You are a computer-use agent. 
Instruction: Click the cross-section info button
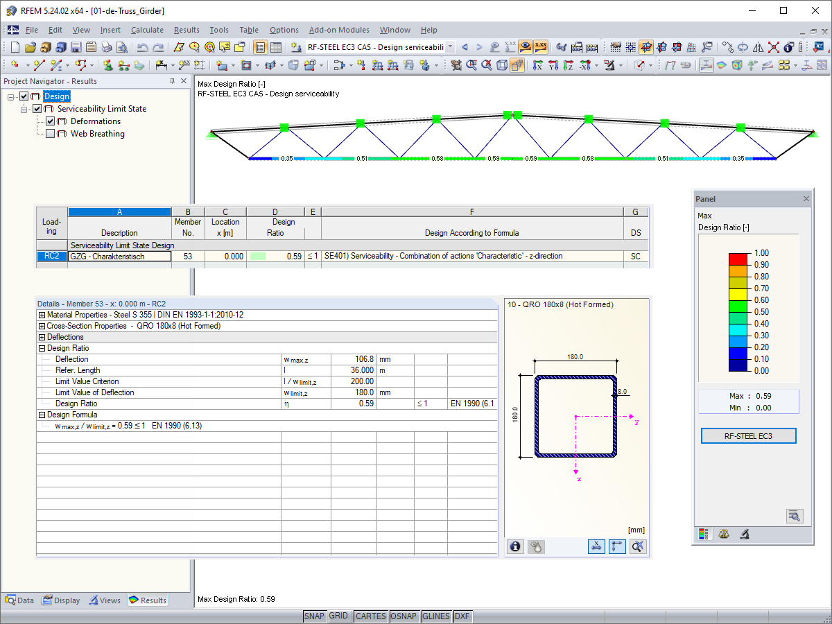515,547
